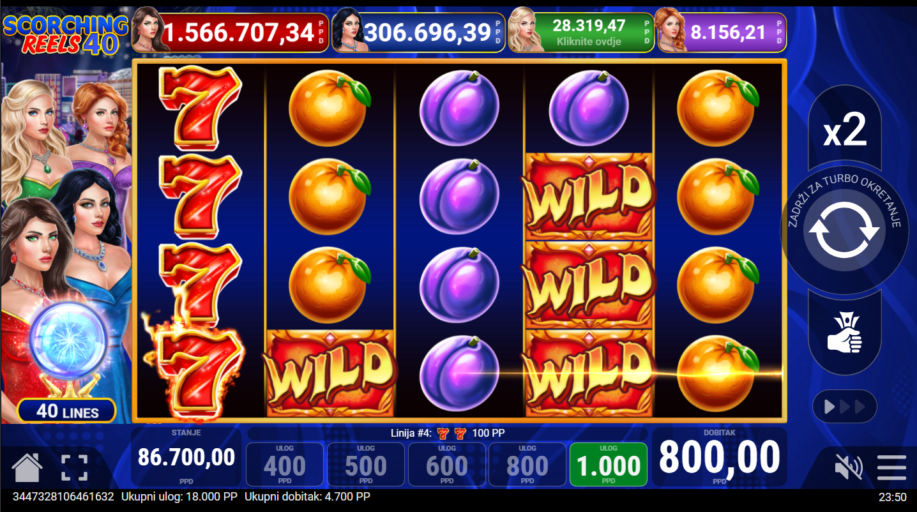Activate the x2 gamble button
This screenshot has height=512, width=917.
tap(844, 130)
